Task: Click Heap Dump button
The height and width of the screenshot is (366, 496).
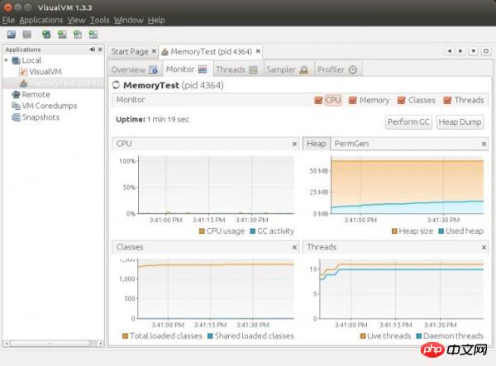Action: click(460, 122)
